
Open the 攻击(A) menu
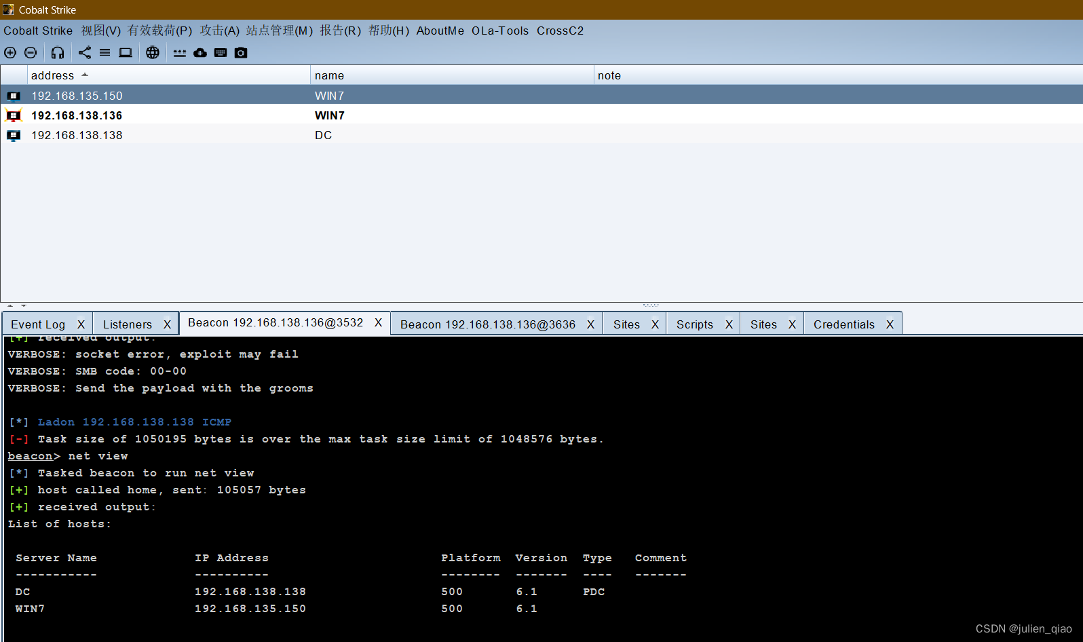pos(220,31)
